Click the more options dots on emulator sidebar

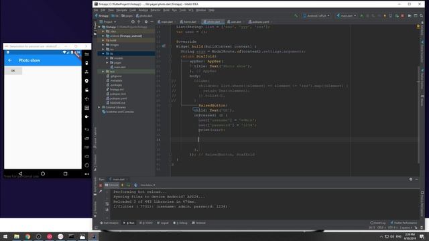(x=86, y=174)
